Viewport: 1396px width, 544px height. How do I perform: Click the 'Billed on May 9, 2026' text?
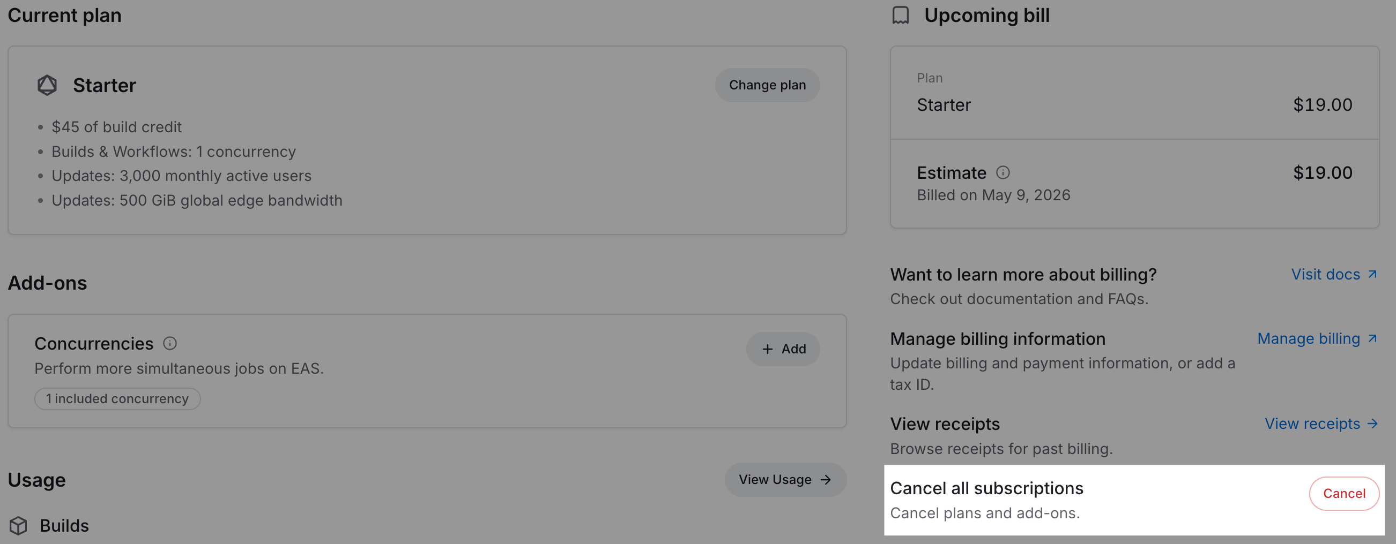click(x=993, y=195)
